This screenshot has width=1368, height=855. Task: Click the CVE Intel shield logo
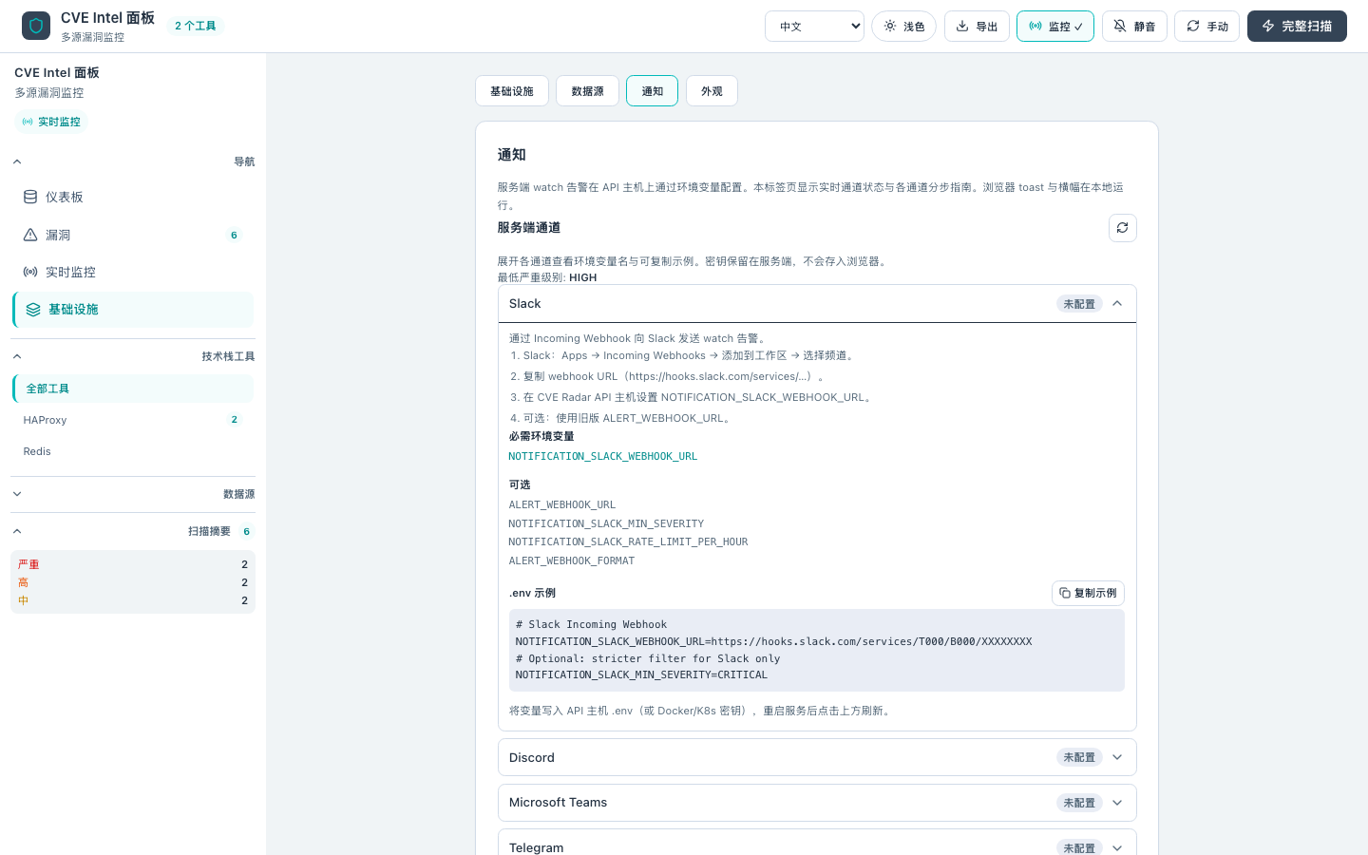[36, 26]
